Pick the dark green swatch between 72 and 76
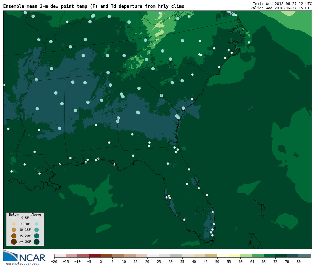The width and height of the screenshot is (315, 267). click(x=281, y=256)
